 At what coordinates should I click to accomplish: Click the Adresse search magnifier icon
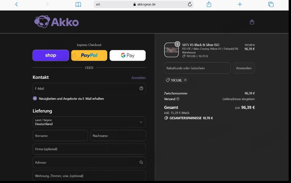click(141, 162)
